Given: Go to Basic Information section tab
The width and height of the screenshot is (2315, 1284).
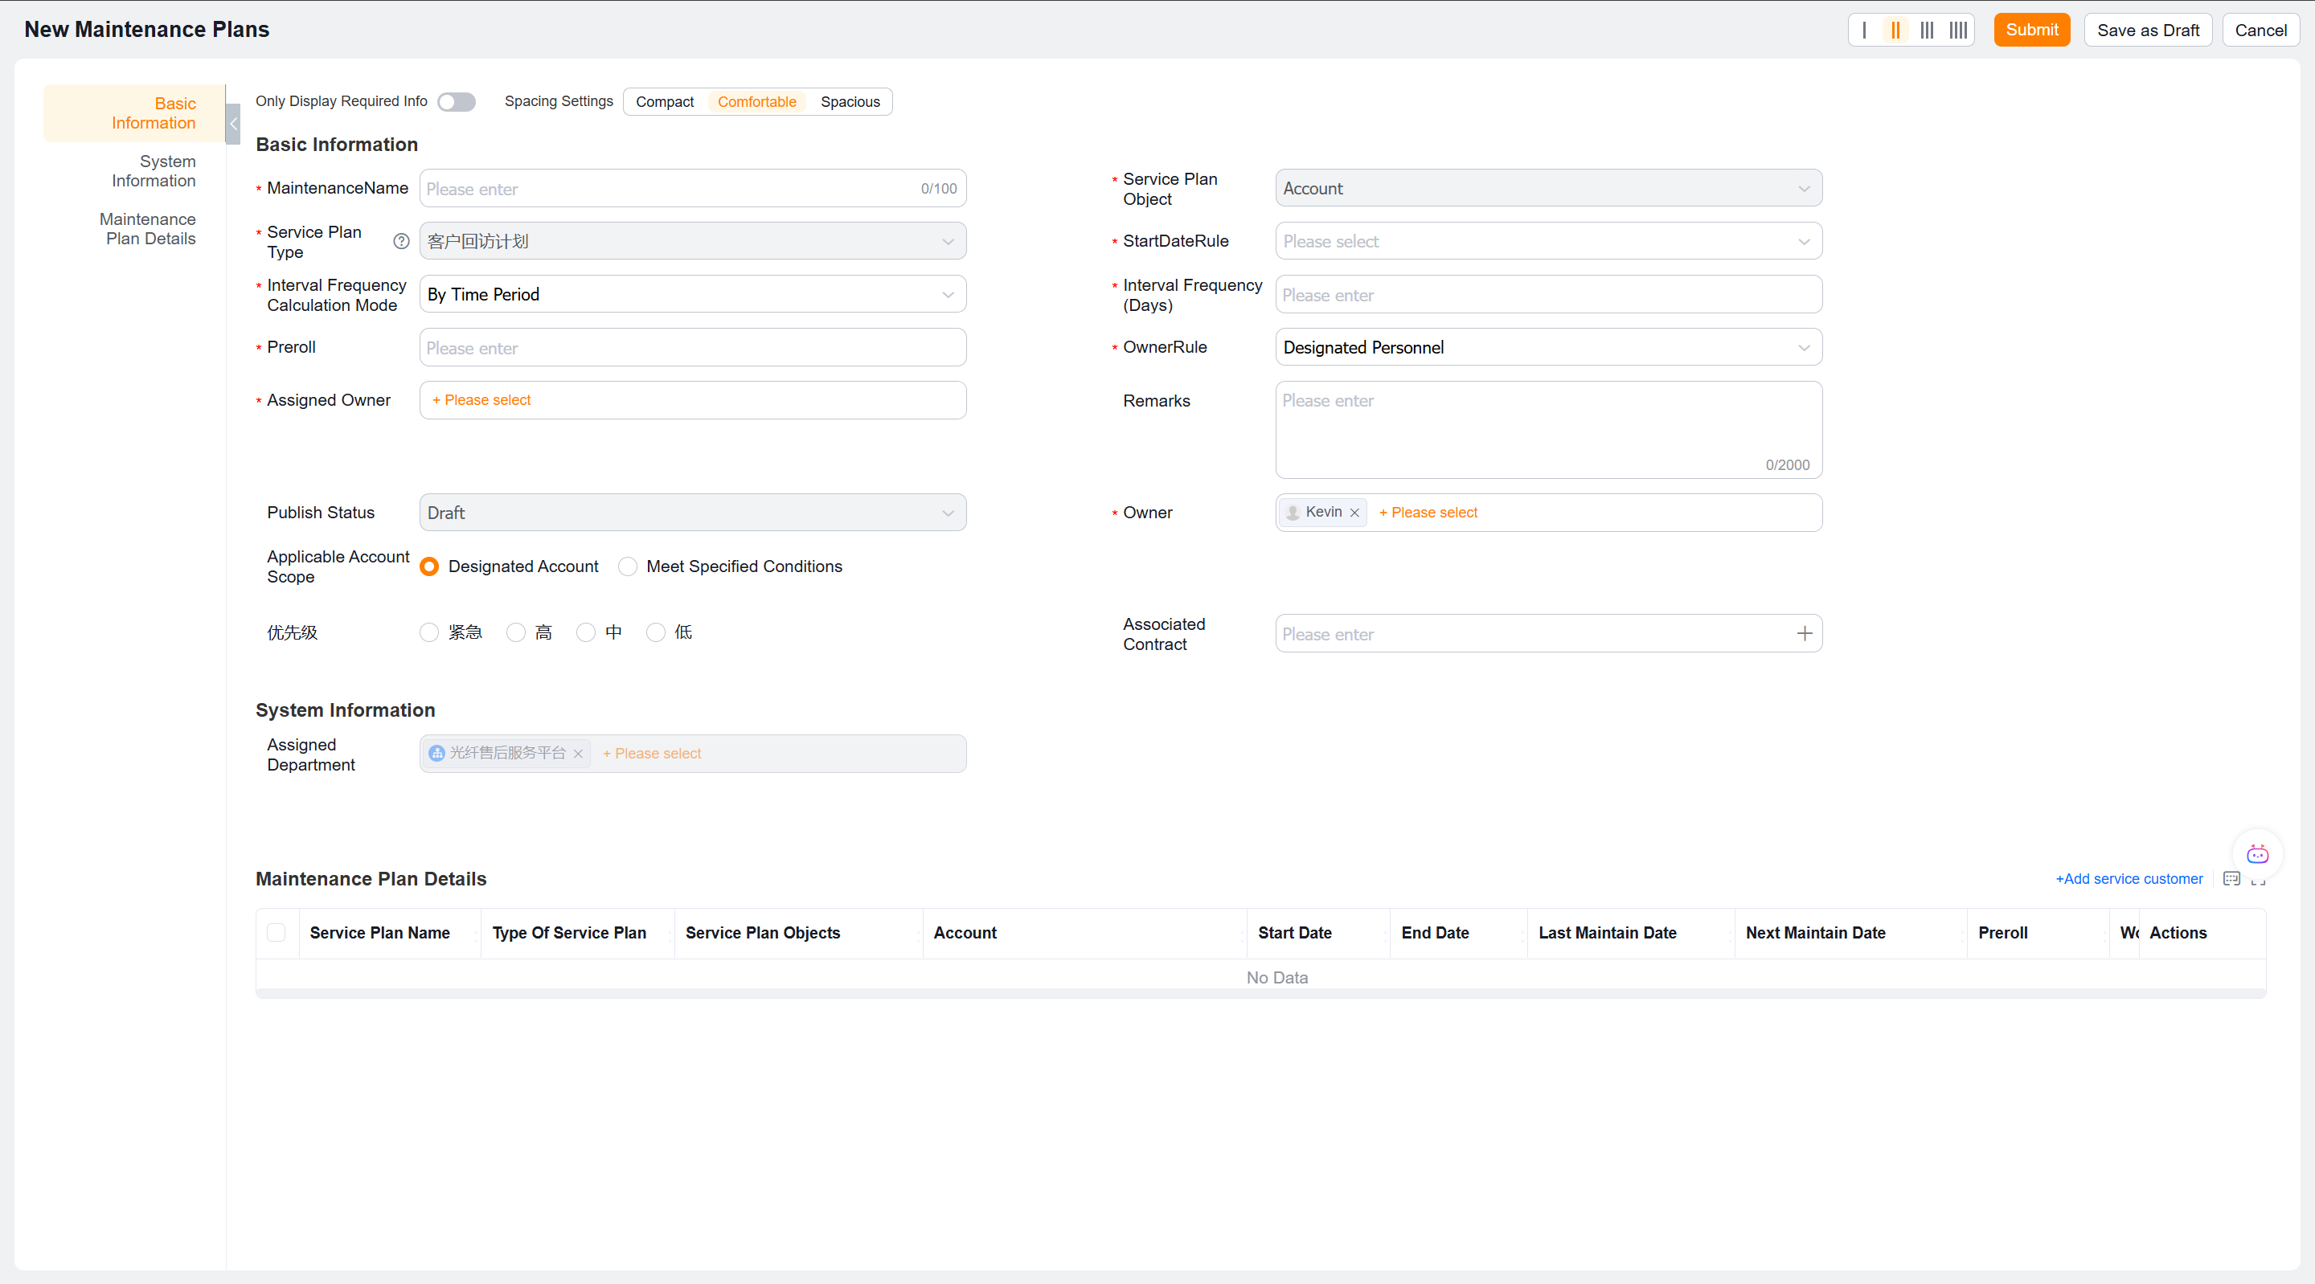Looking at the screenshot, I should tap(134, 113).
